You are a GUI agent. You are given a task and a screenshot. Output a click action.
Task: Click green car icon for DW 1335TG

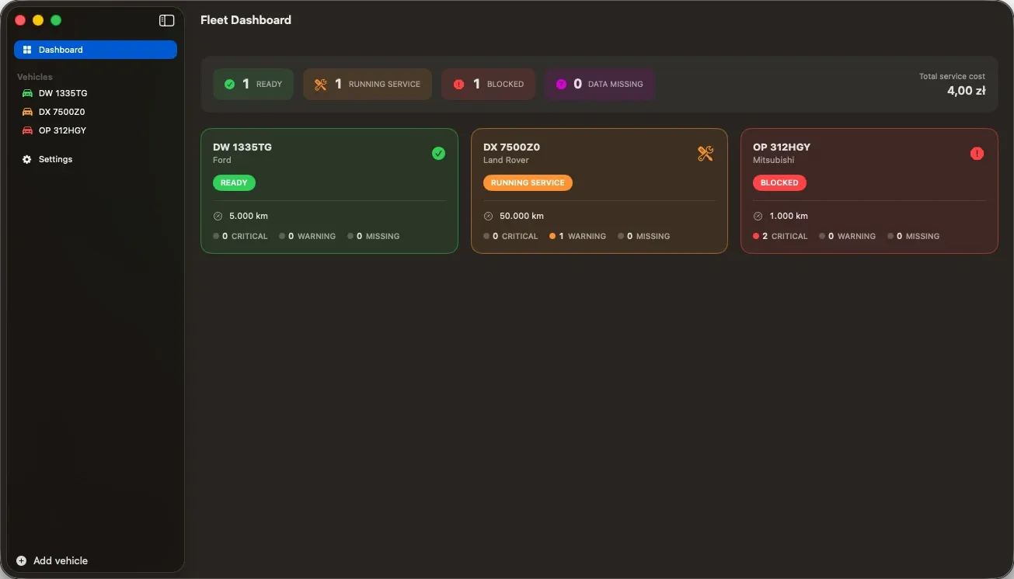27,93
